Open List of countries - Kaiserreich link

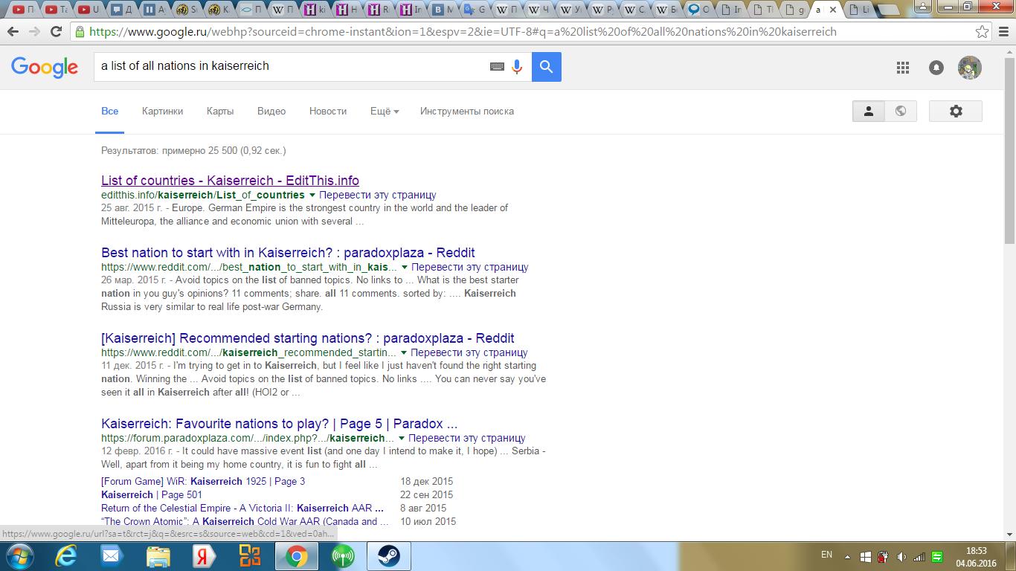(230, 181)
